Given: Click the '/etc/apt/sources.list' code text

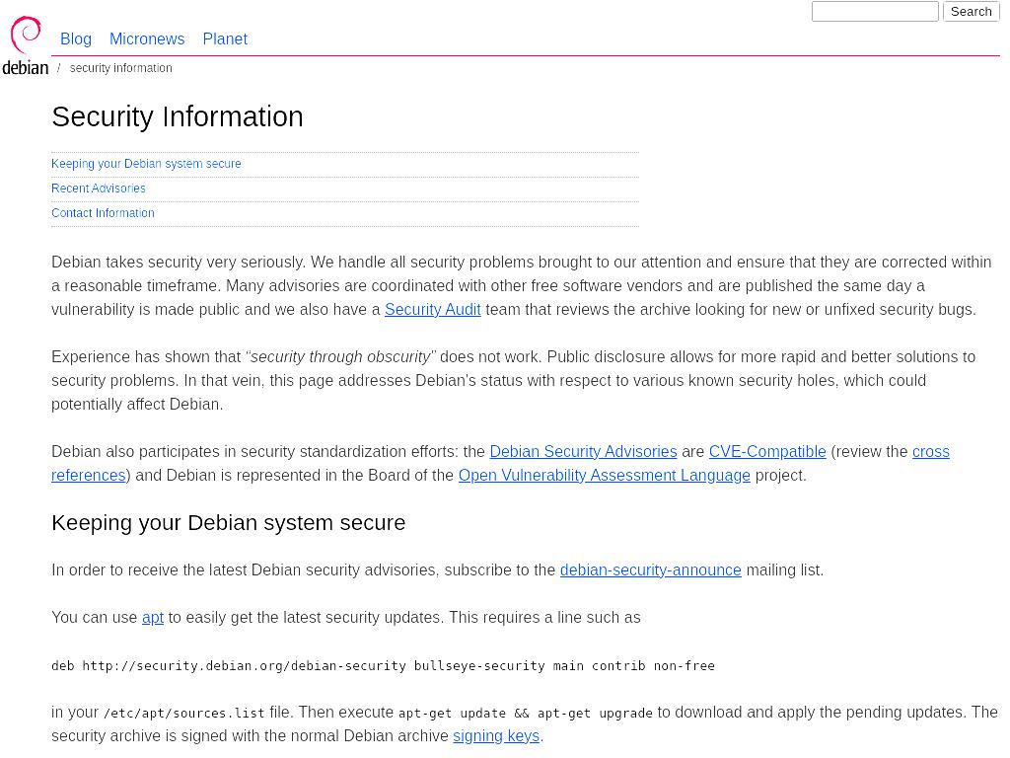Looking at the screenshot, I should coord(183,713).
